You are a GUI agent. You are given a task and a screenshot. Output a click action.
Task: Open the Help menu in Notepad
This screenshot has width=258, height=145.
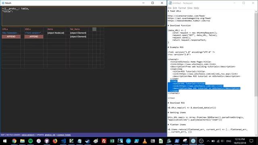196,8
